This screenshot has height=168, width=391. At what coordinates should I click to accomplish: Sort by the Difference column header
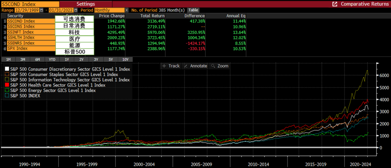click(195, 16)
